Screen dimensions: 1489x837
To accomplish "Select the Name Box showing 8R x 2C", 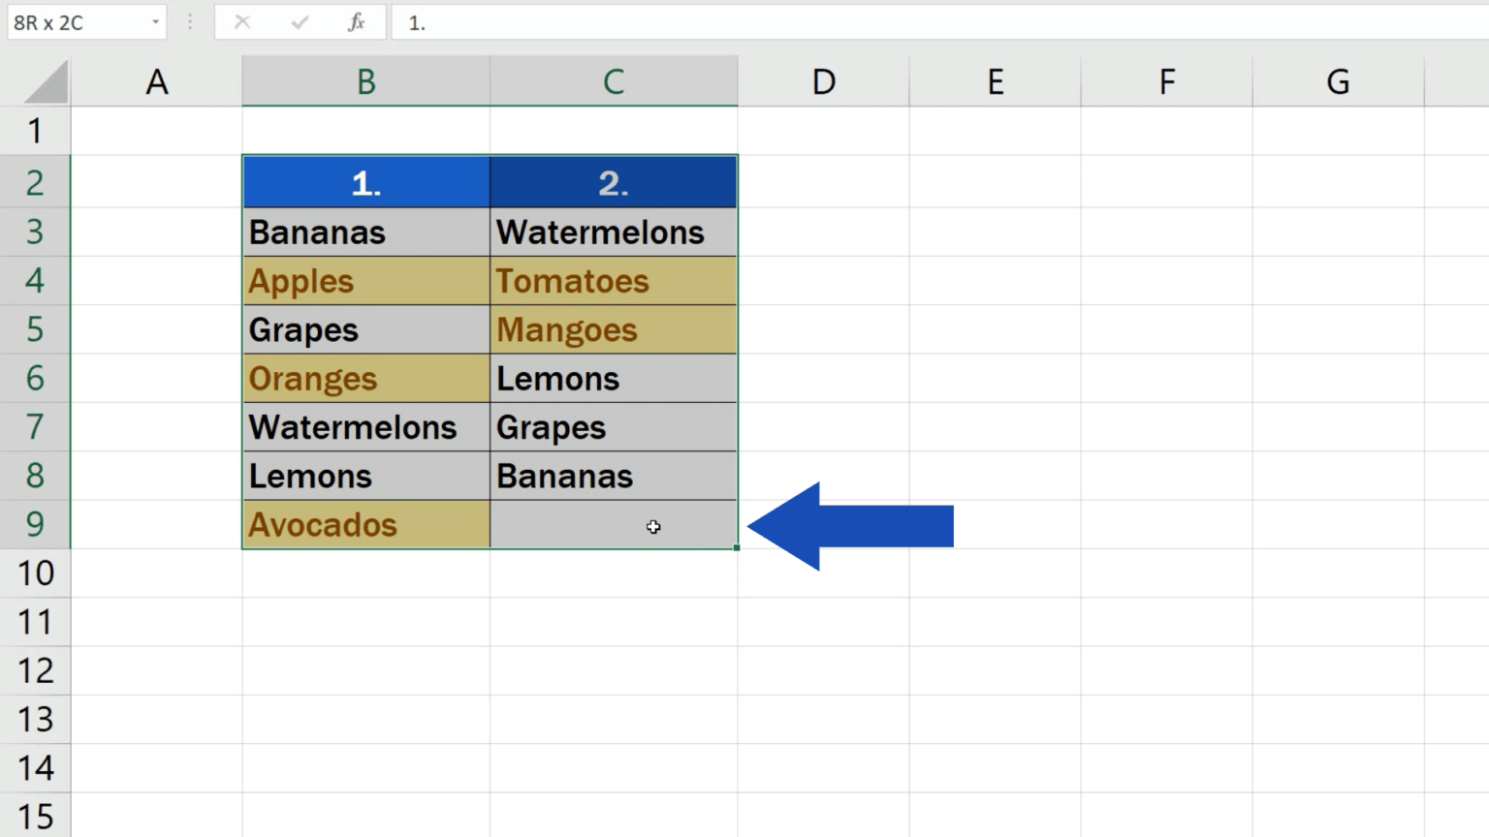I will click(68, 22).
